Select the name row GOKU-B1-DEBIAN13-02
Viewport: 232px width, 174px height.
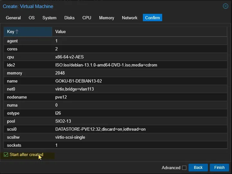pyautogui.click(x=79, y=81)
